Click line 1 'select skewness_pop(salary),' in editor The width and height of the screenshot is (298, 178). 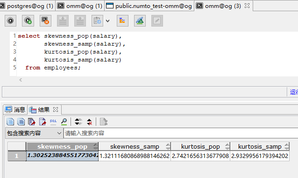pyautogui.click(x=70, y=36)
